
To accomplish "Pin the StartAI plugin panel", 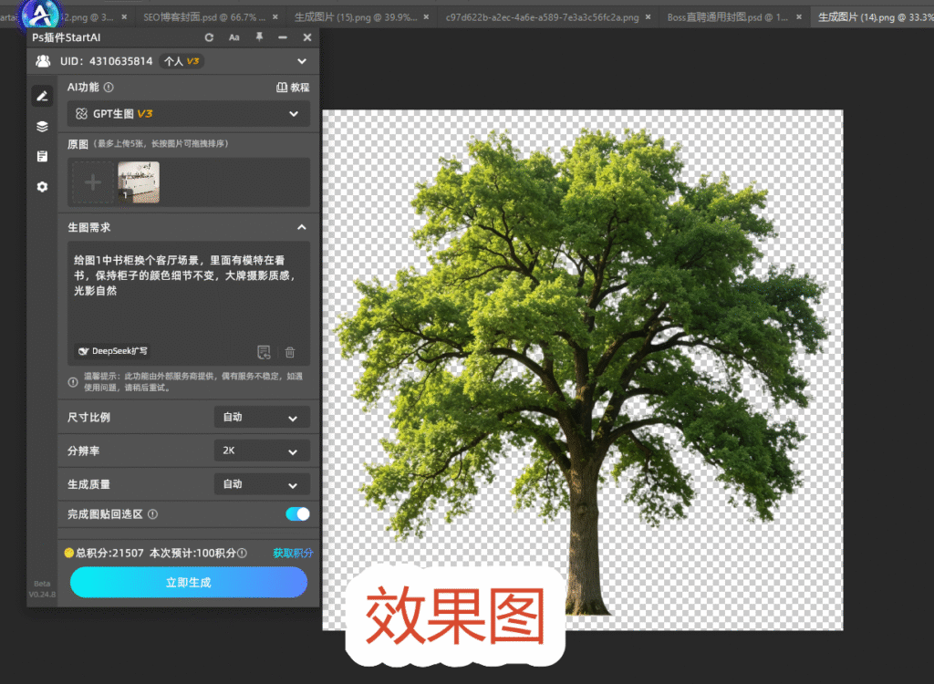I will 259,37.
